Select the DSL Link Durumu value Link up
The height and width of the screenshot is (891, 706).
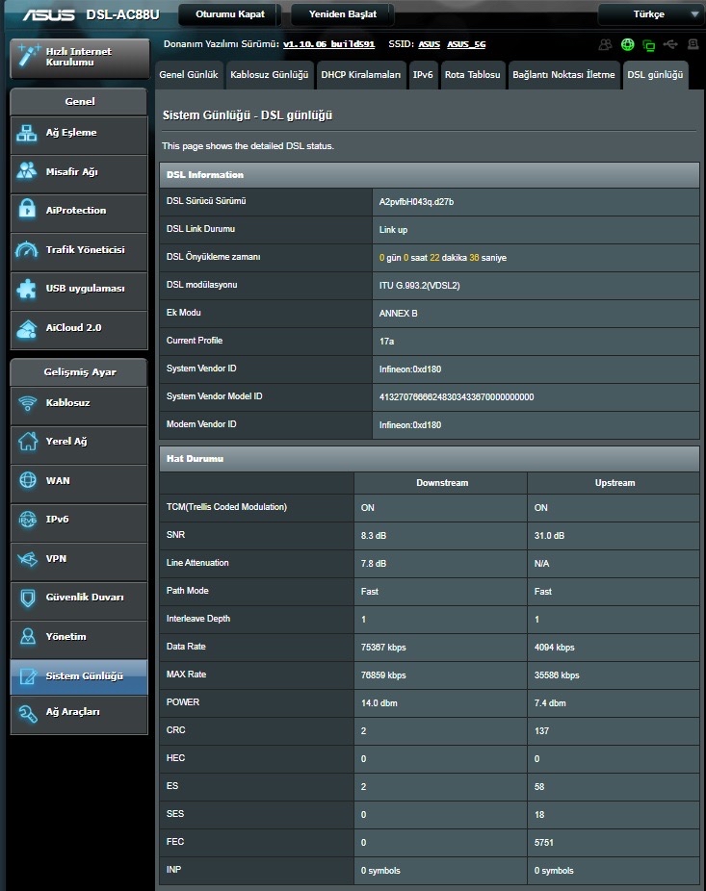(x=393, y=230)
